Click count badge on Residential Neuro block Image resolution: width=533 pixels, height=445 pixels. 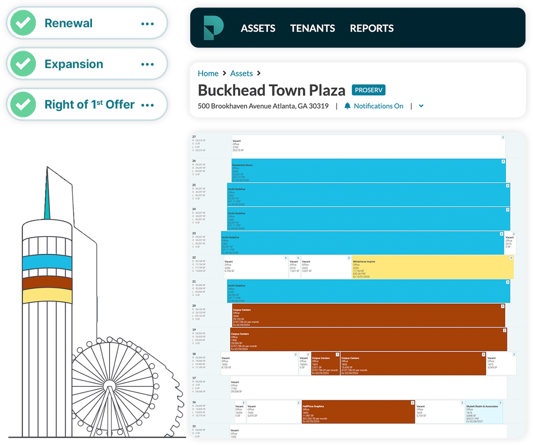pos(503,161)
